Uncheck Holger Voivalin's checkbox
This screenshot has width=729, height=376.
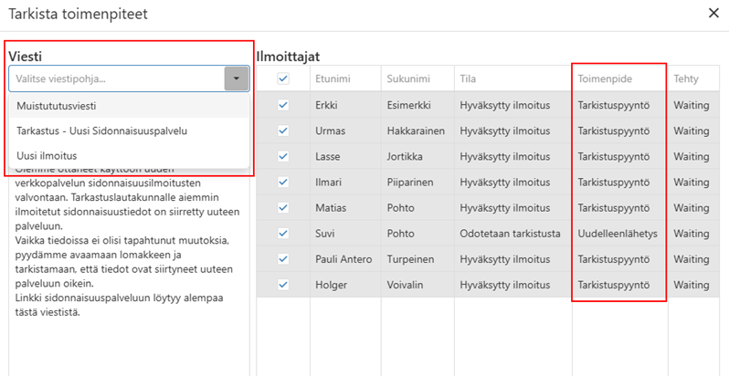point(283,285)
